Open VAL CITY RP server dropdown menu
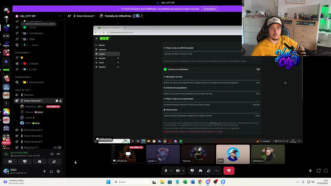Viewport: 331px width, 186px height. click(x=60, y=16)
